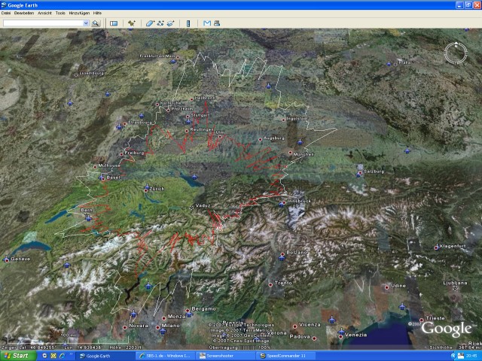482x361 pixels.
Task: Open the Hinzufügen menu
Action: (x=79, y=13)
